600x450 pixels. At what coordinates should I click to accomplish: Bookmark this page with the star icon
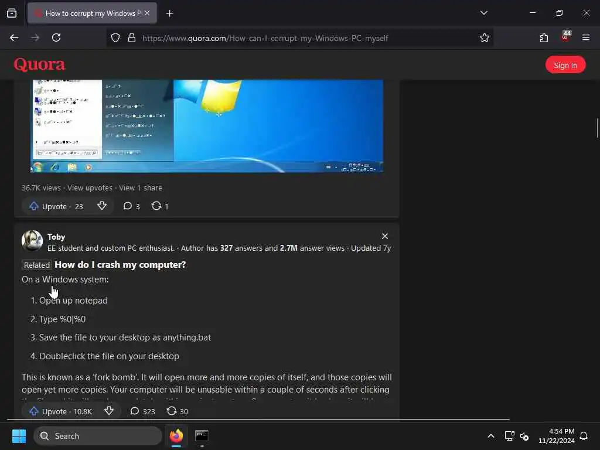[485, 38]
